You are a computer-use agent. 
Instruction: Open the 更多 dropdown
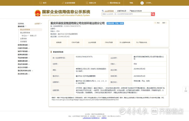click(164, 23)
